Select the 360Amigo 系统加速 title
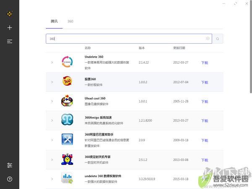This screenshot has height=189, width=252. point(98,118)
